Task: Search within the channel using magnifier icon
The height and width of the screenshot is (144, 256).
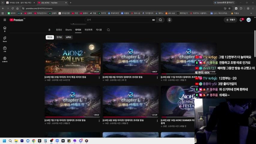Action: click(108, 30)
